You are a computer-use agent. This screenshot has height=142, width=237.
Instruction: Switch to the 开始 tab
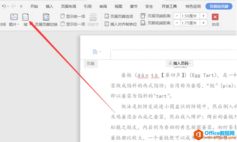[x=34, y=7]
